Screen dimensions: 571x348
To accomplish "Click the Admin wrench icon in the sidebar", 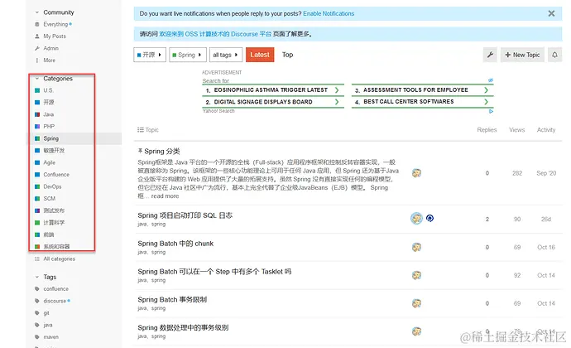I will (x=36, y=48).
